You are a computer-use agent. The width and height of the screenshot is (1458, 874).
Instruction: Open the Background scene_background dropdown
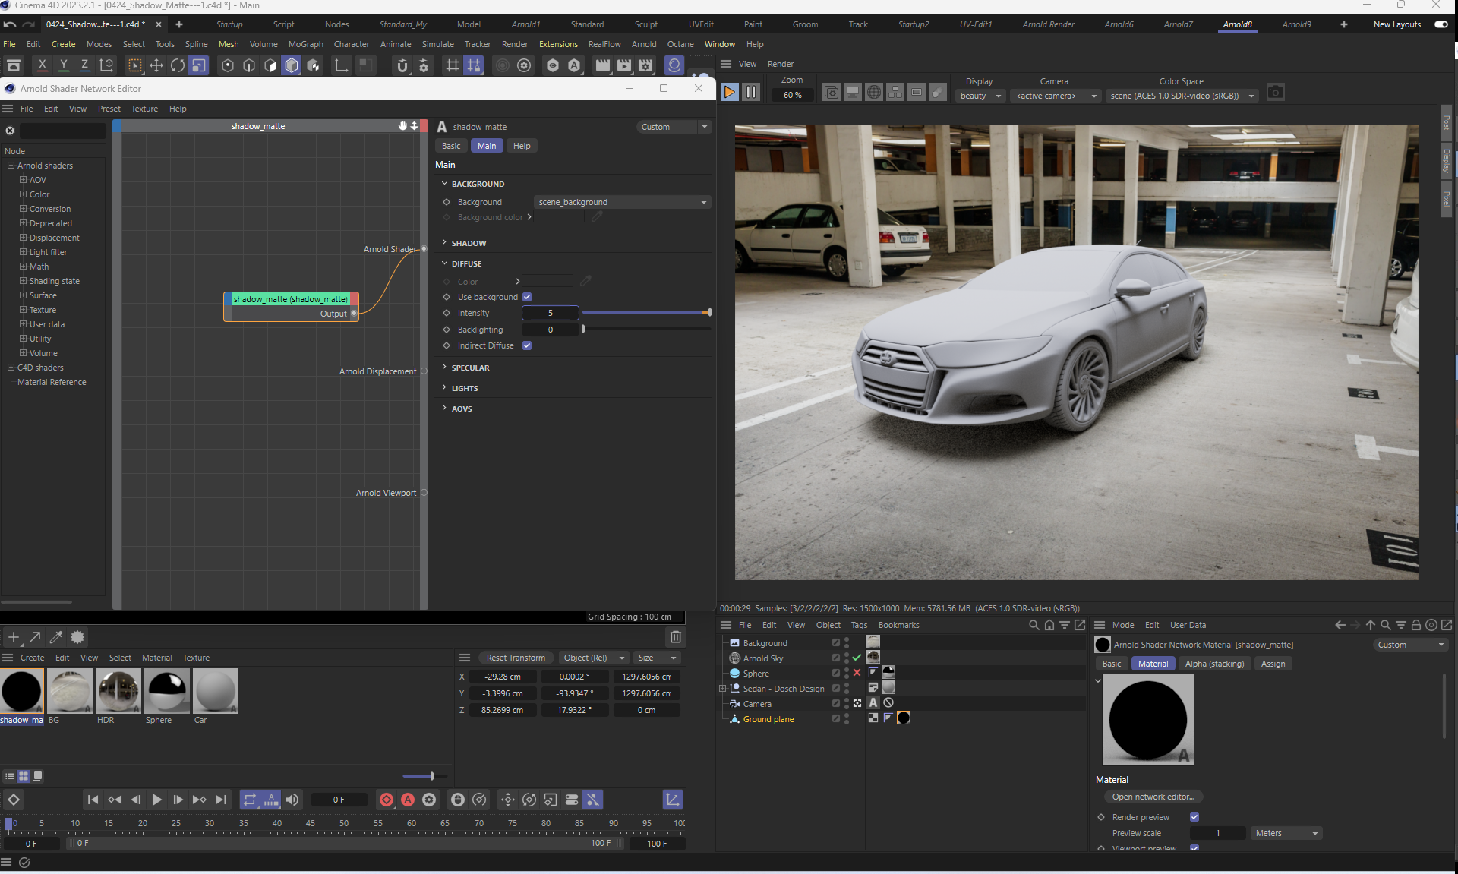[622, 202]
